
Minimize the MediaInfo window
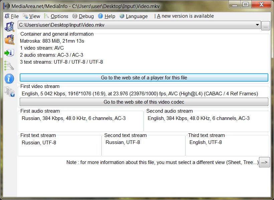235,4
